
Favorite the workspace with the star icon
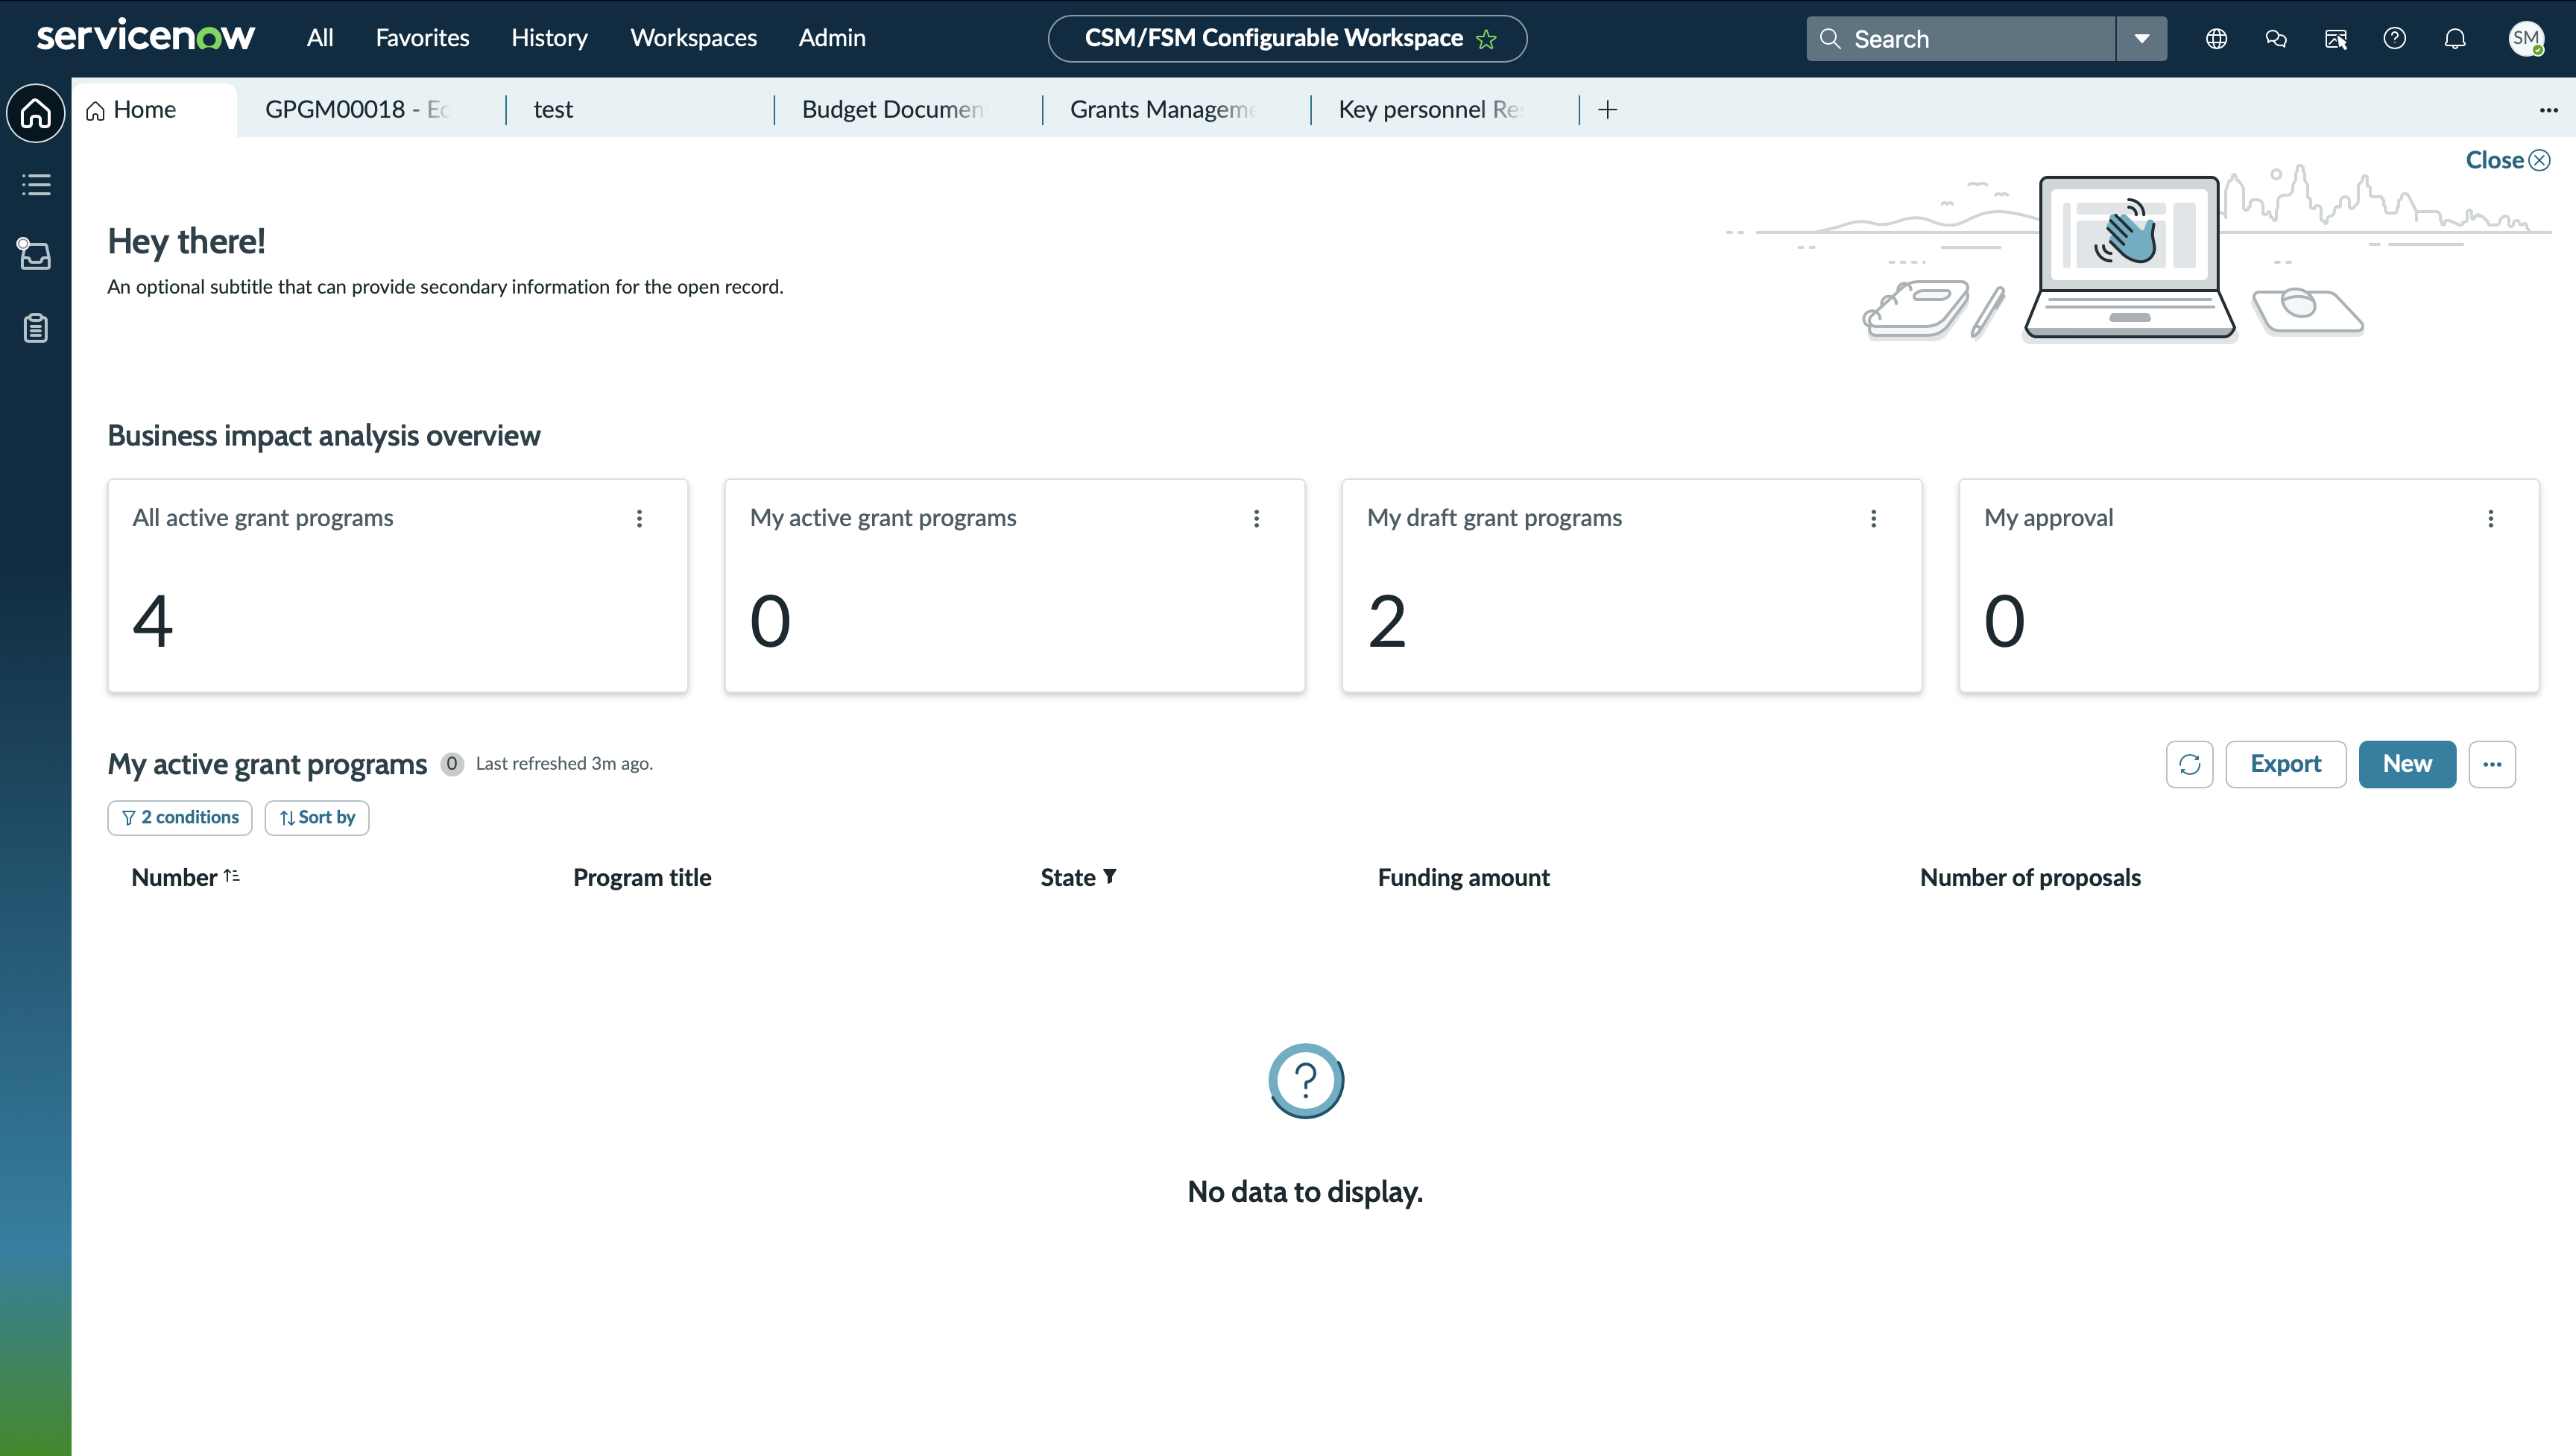tap(1486, 39)
